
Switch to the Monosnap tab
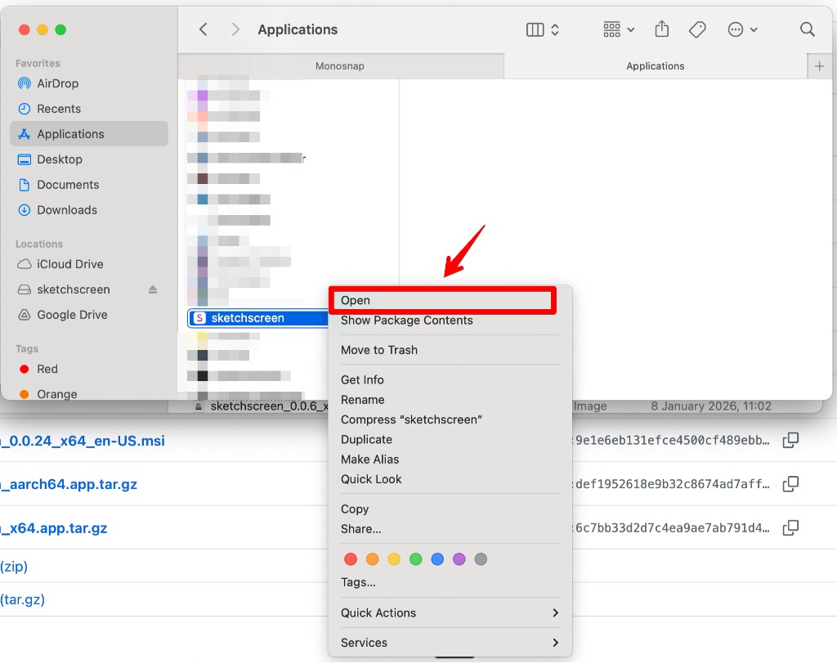tap(340, 65)
